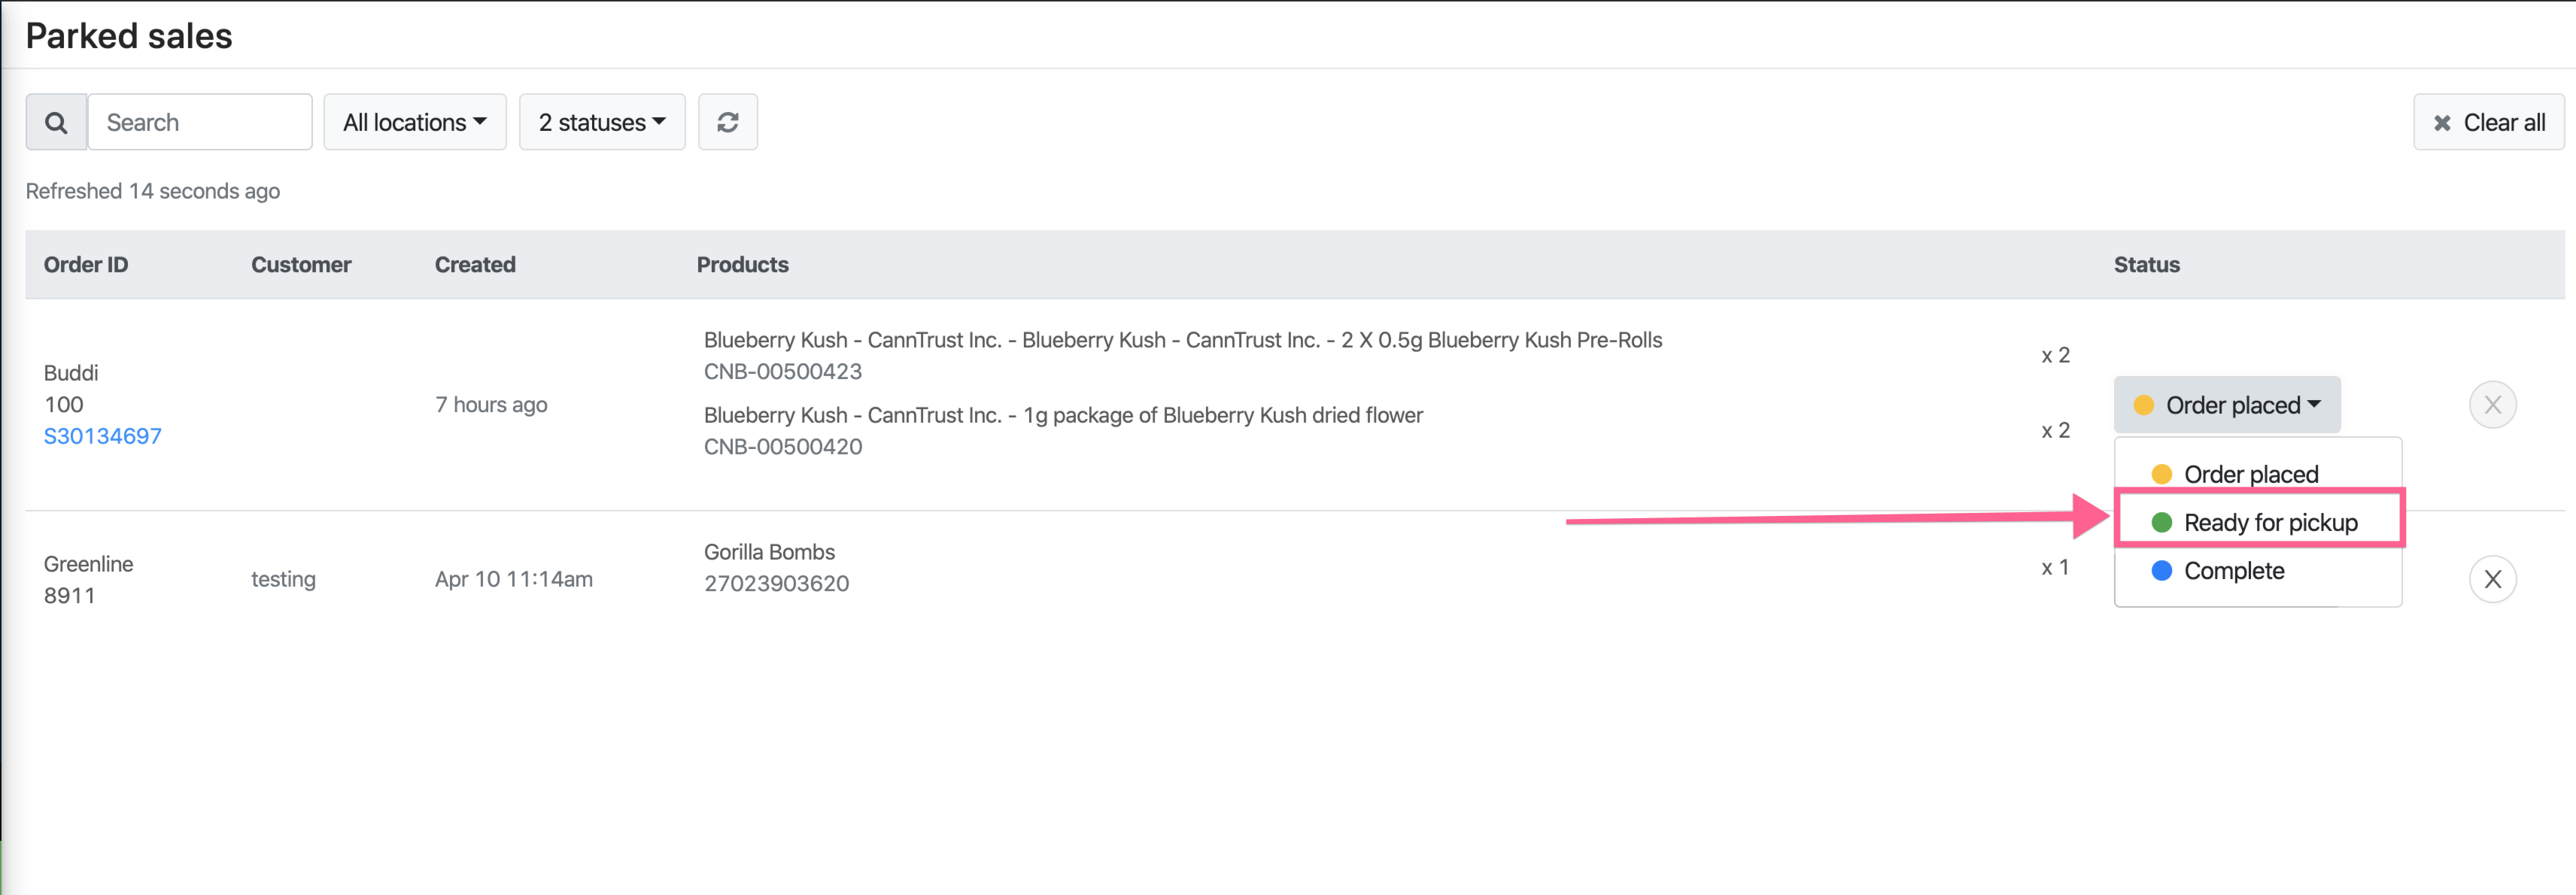The width and height of the screenshot is (2576, 895).
Task: Remove the Buddi order with X icon
Action: pyautogui.click(x=2492, y=405)
